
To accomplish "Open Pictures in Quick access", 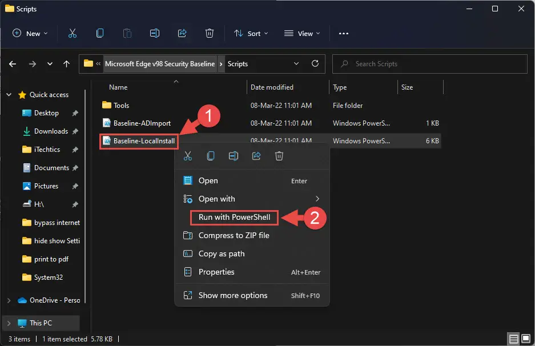I will [46, 186].
